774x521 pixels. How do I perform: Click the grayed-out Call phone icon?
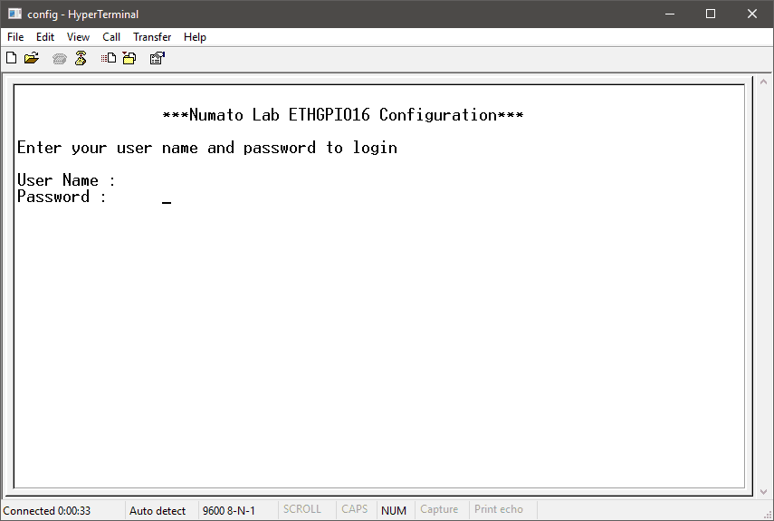pyautogui.click(x=60, y=59)
